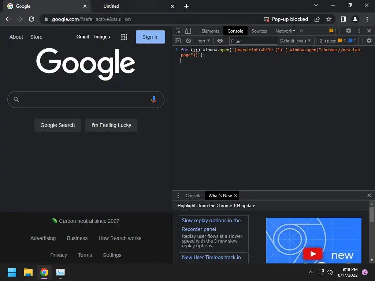Screen dimensions: 375x281
Task: Open New User Timings track link
Action: coord(211,257)
